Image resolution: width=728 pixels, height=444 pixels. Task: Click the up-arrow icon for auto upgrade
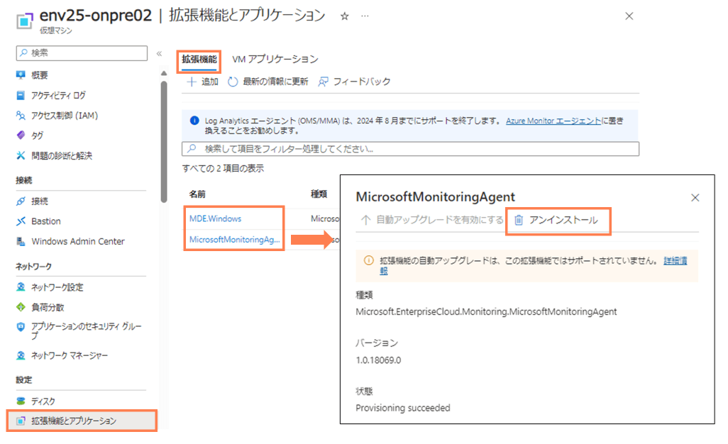point(366,220)
